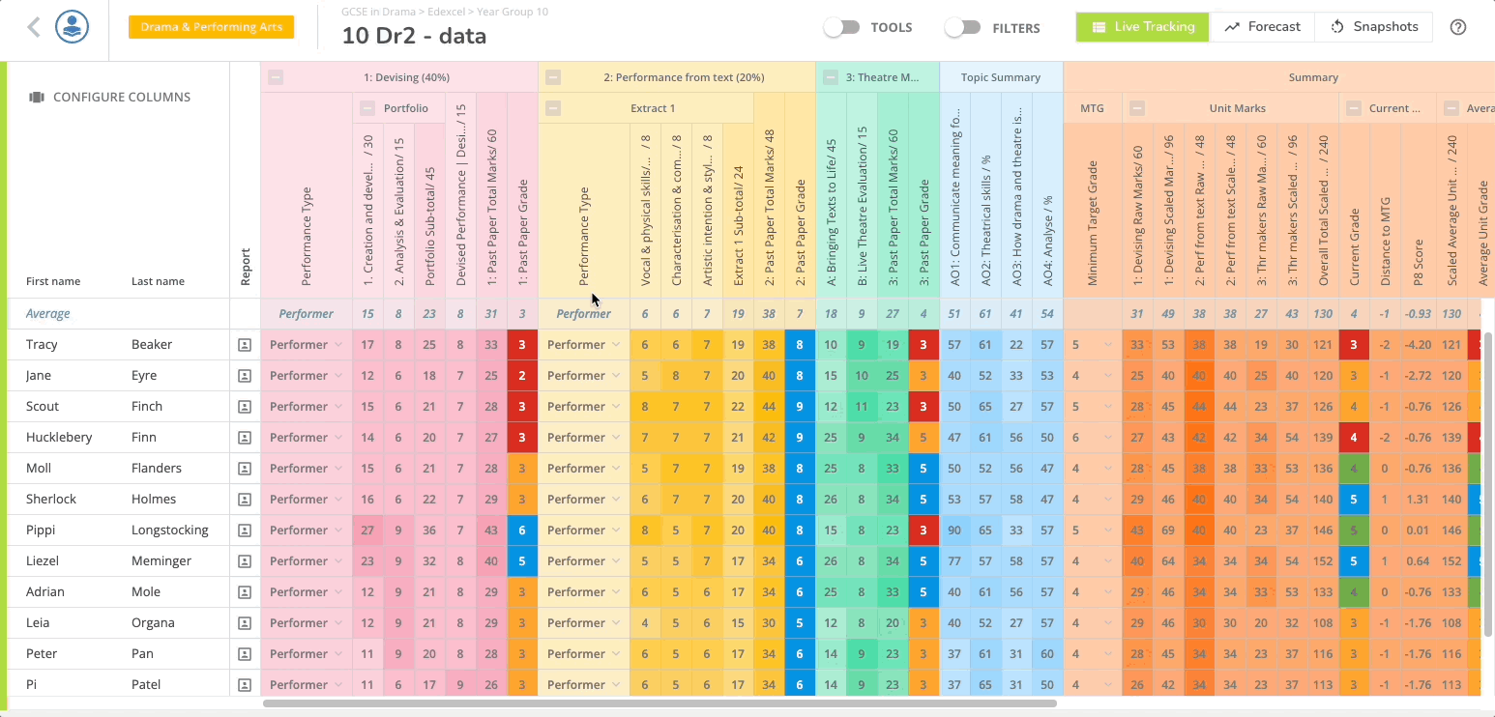The width and height of the screenshot is (1495, 717).
Task: Click the back arrow icon
Action: (x=34, y=27)
